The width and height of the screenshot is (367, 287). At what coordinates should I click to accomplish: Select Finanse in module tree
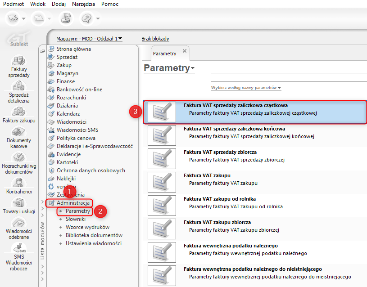66,81
